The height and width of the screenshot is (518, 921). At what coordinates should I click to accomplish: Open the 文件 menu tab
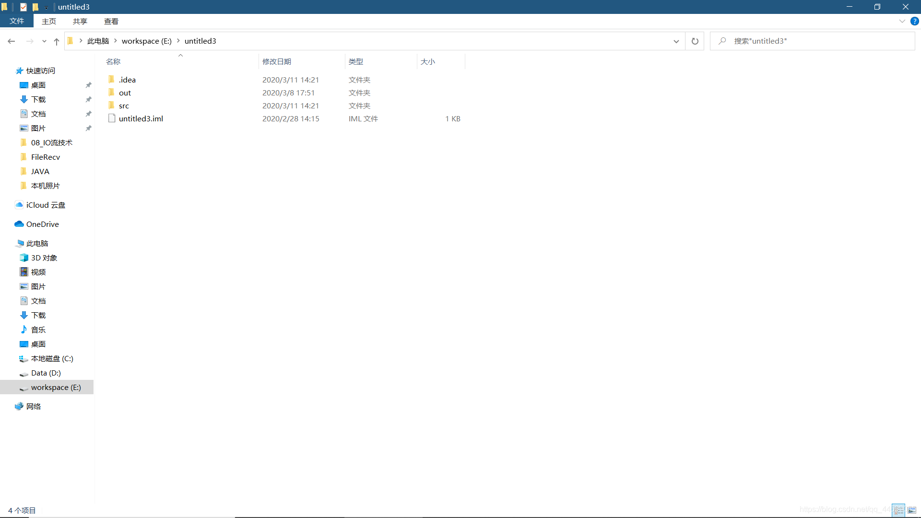click(17, 21)
